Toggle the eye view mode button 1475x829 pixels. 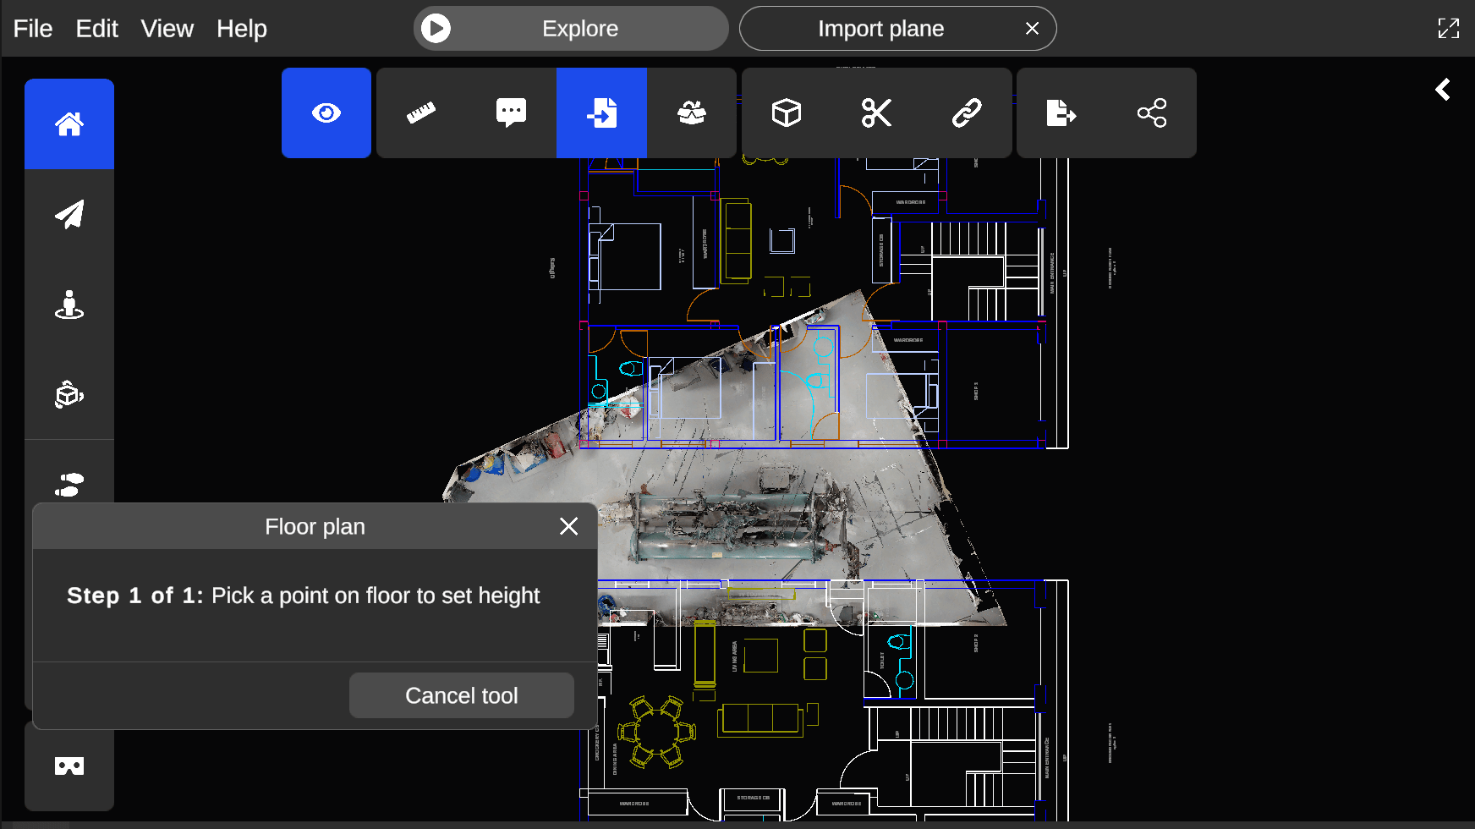(x=326, y=113)
